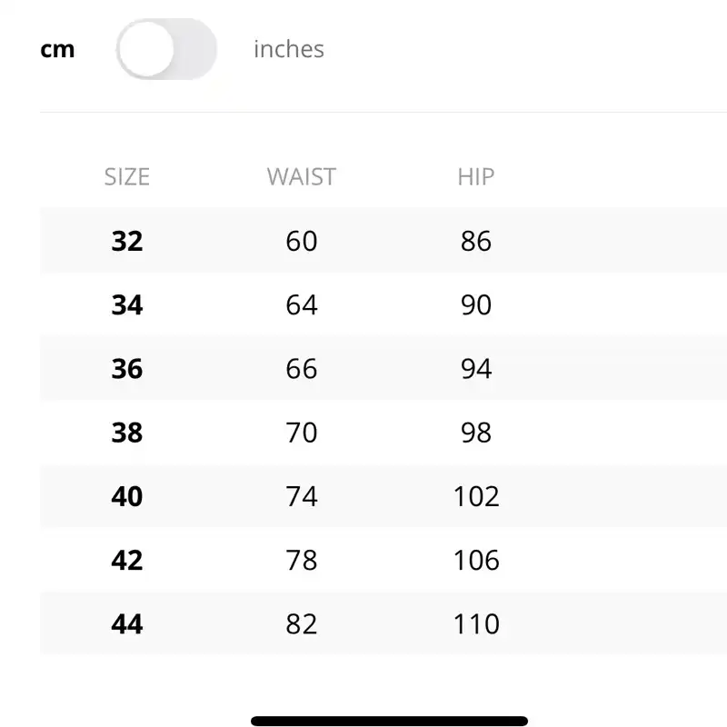
Task: Toggle the cm/inches unit switch
Action: [x=166, y=49]
